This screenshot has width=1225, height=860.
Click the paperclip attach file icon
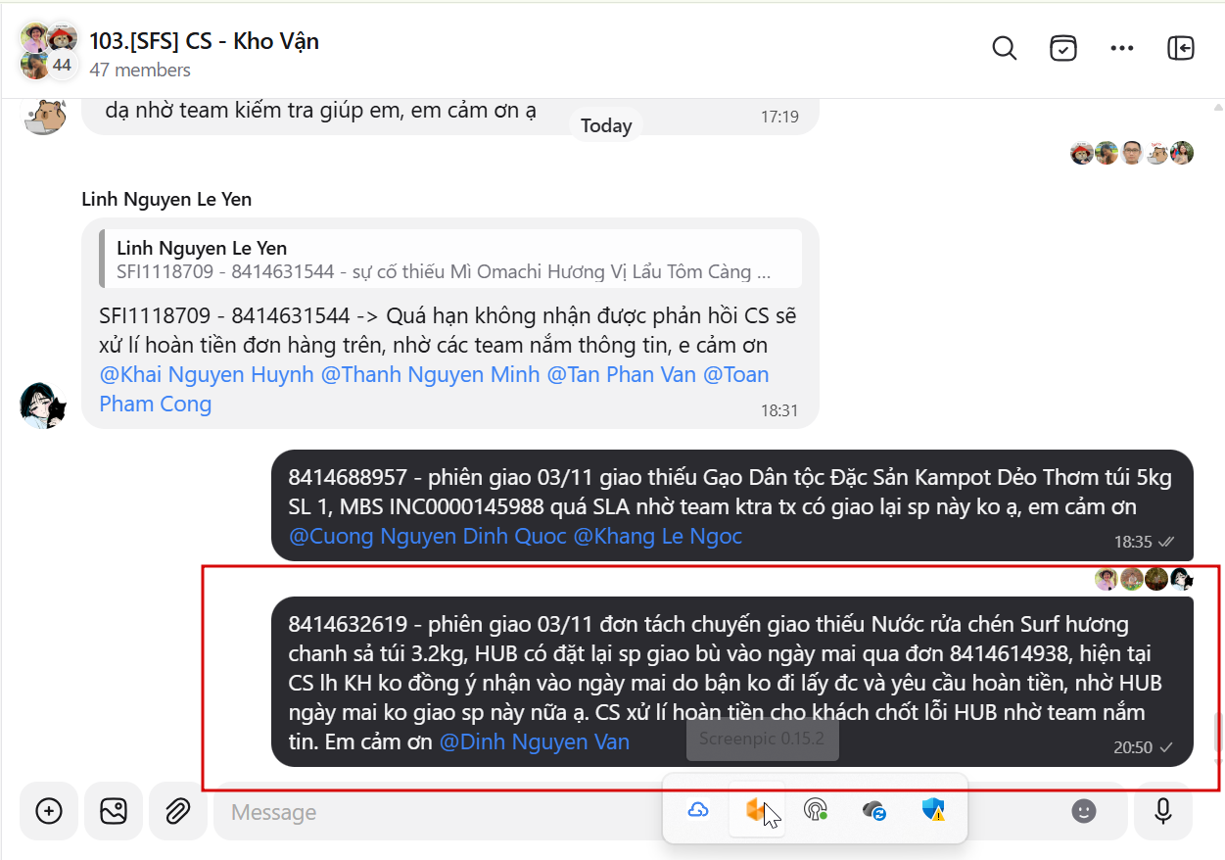(177, 811)
